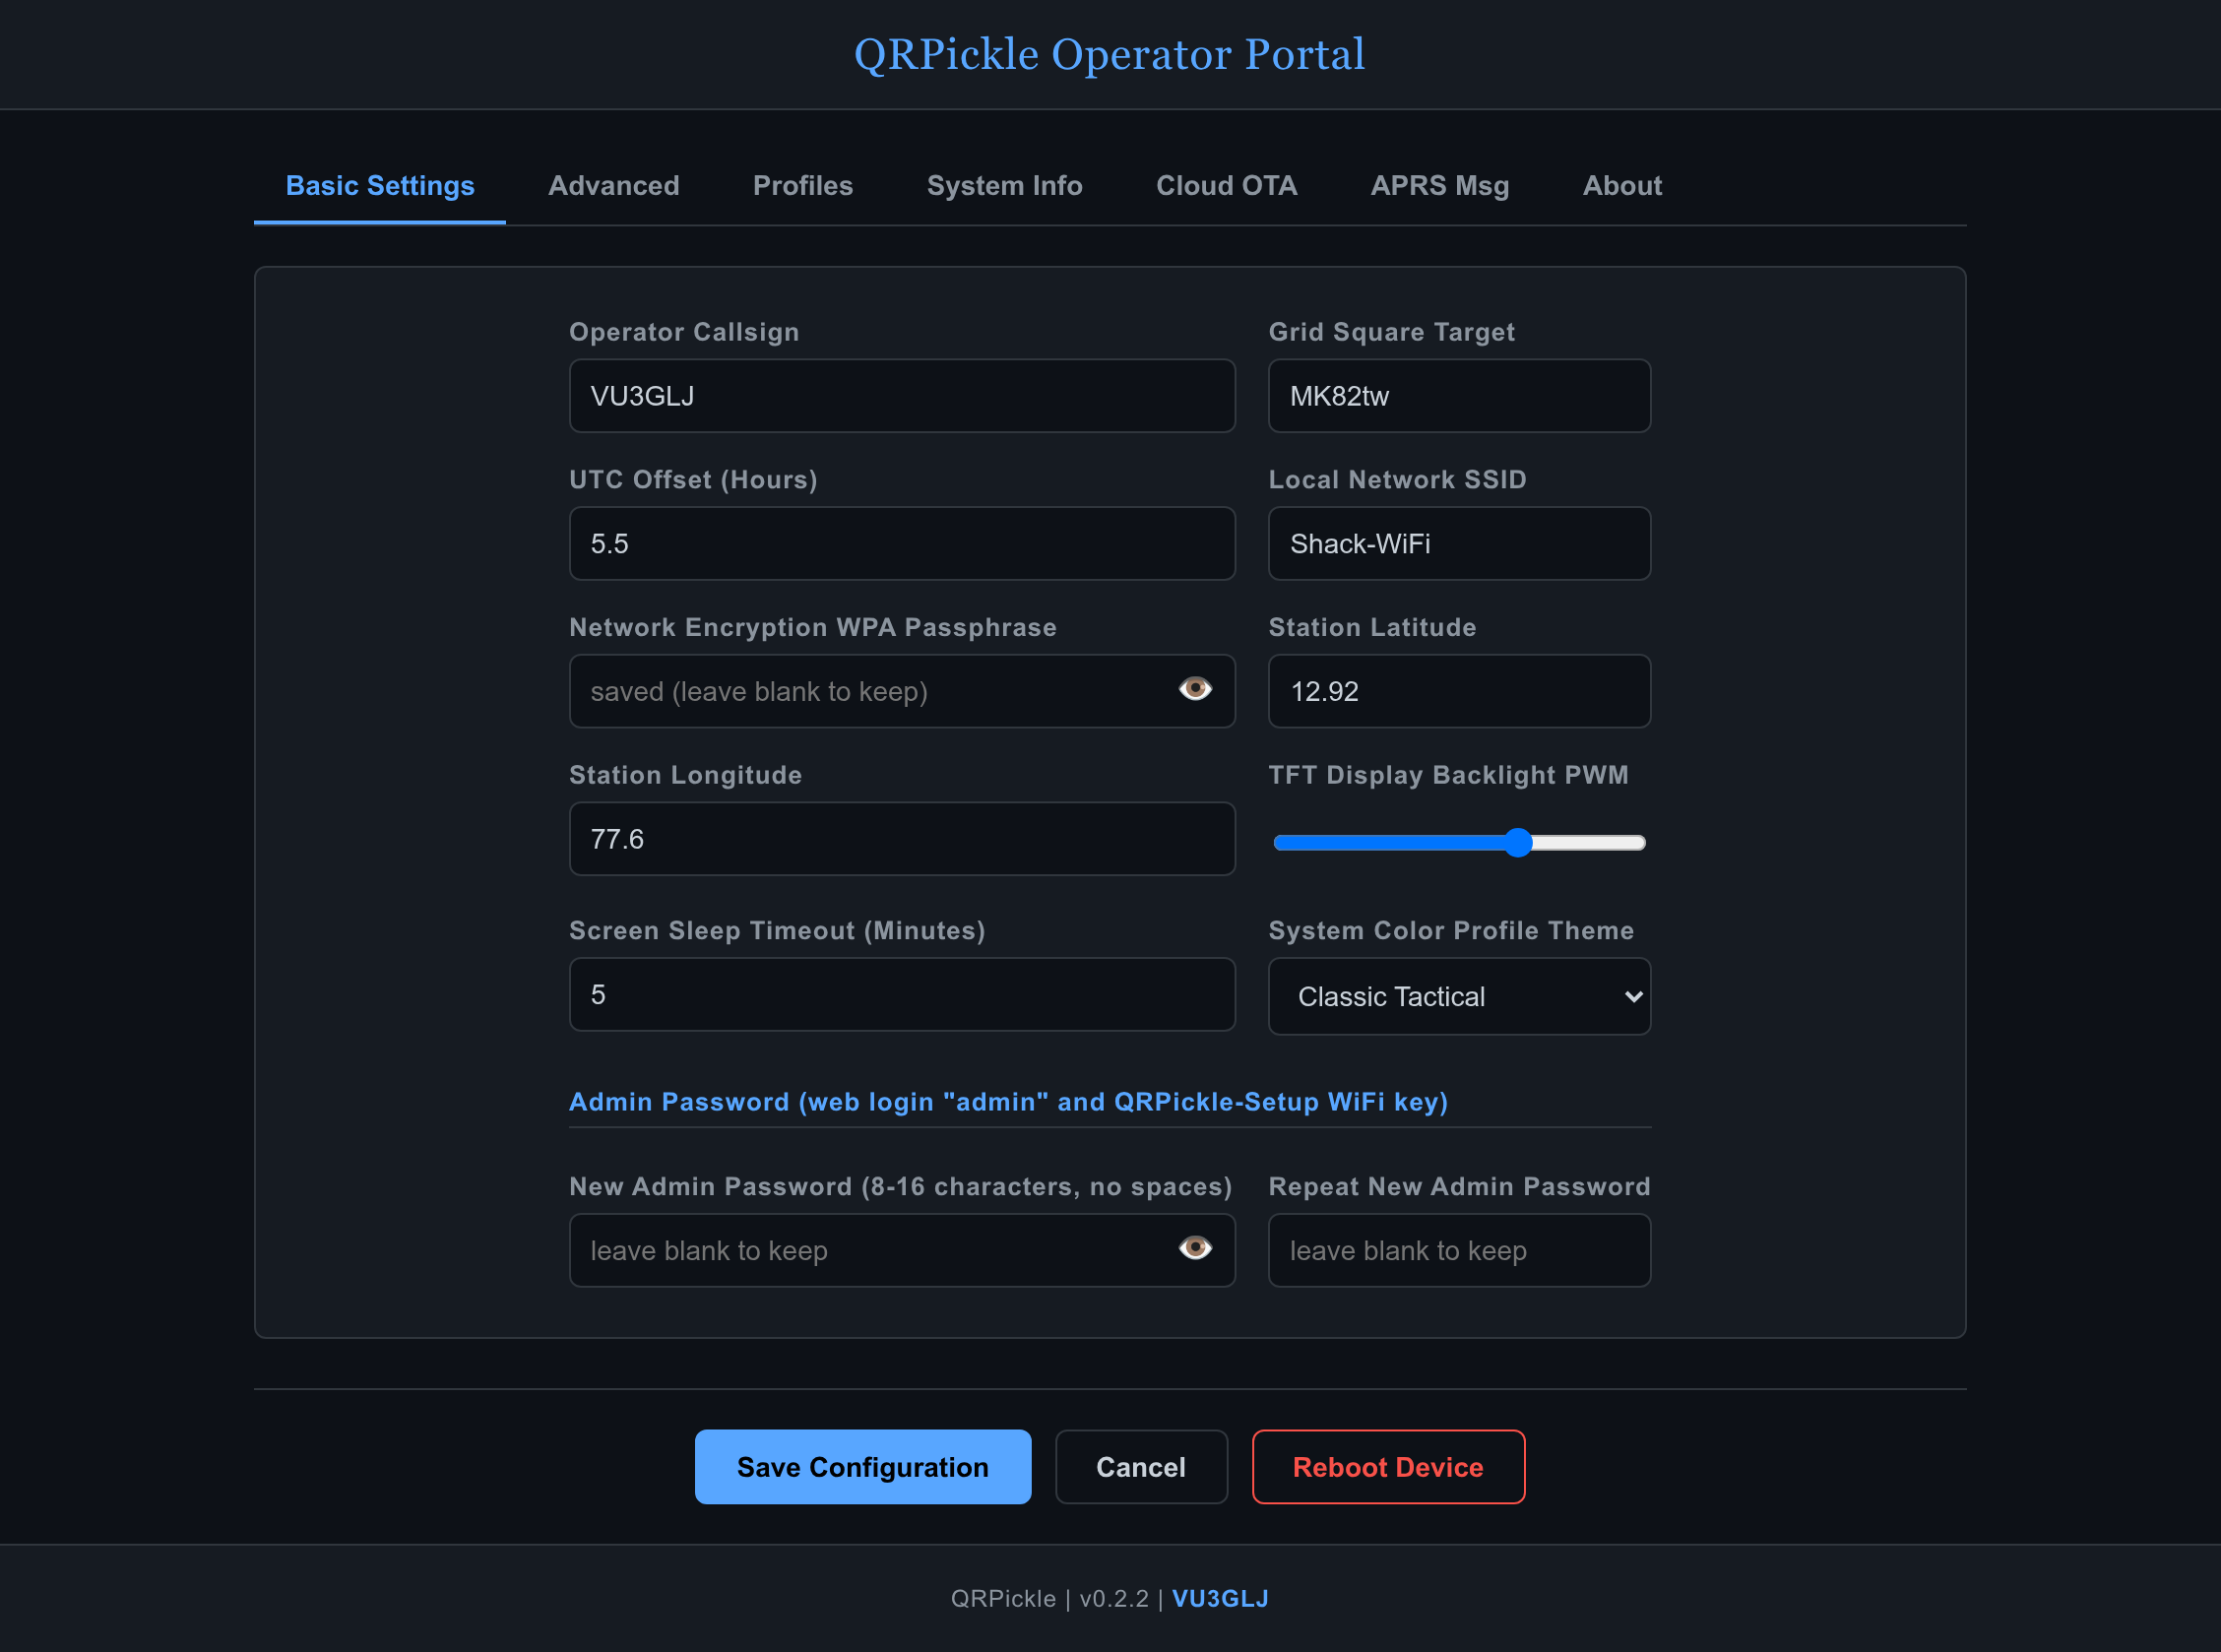Show the WPA passphrase with eye icon
This screenshot has height=1652, width=2221.
1195,689
